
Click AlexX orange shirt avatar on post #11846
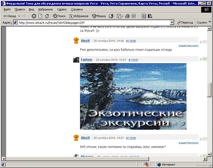pyautogui.click(x=76, y=40)
